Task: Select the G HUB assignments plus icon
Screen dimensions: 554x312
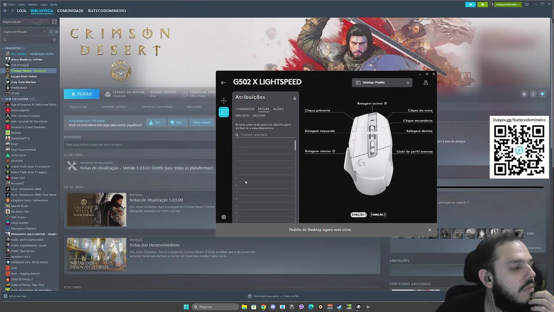Action: (224, 112)
